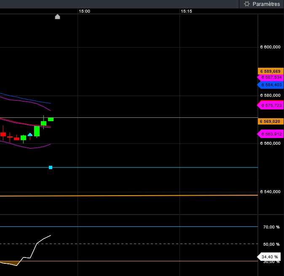Select the leftmost red candlestick
The width and height of the screenshot is (284, 276).
(3, 134)
